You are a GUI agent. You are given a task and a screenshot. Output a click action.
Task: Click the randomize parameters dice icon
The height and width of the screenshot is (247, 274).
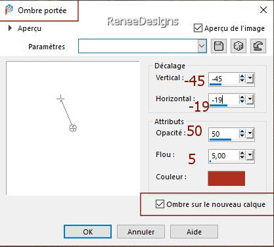pyautogui.click(x=239, y=46)
